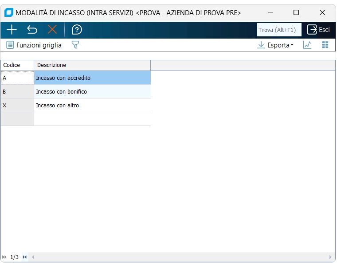Image resolution: width=337 pixels, height=263 pixels.
Task: Select the 'Incasso con altro' cell
Action: pos(92,105)
